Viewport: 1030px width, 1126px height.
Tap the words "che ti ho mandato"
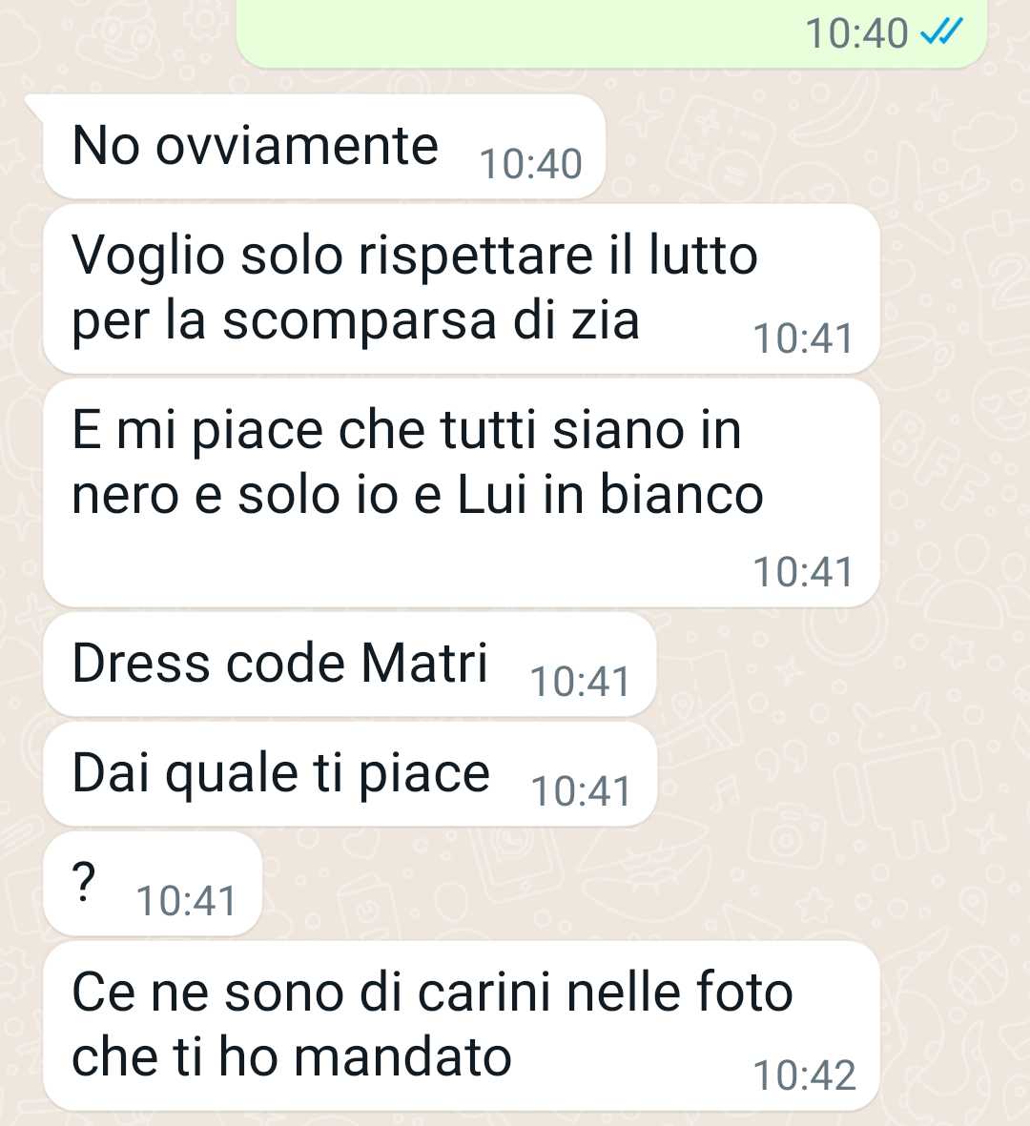click(292, 1057)
